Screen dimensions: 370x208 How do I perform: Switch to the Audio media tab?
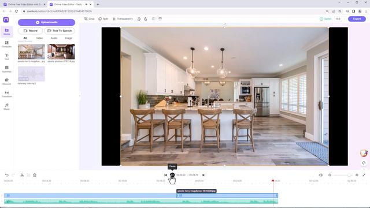point(54,38)
